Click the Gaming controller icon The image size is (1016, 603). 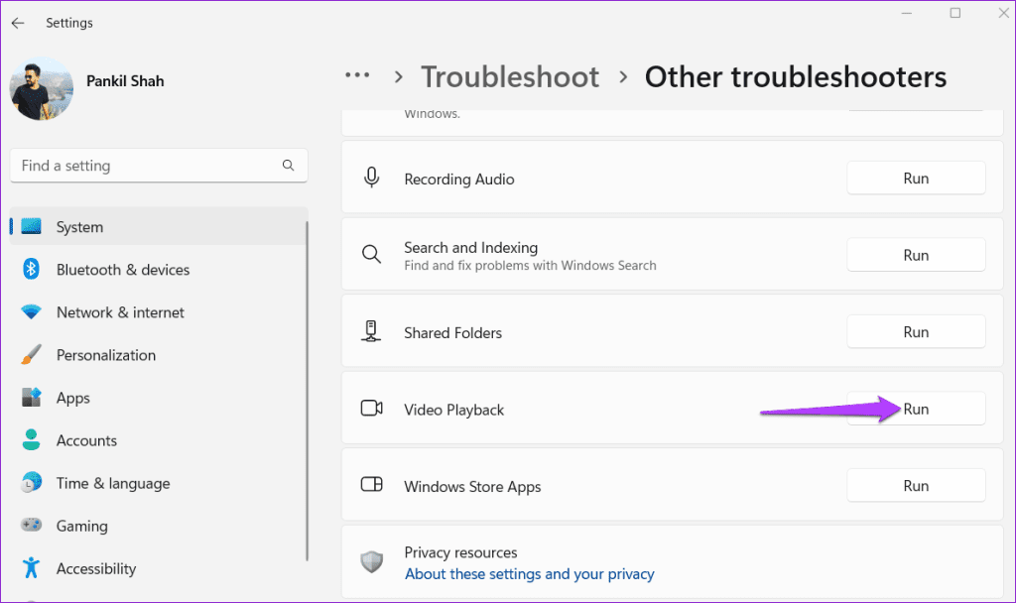31,526
